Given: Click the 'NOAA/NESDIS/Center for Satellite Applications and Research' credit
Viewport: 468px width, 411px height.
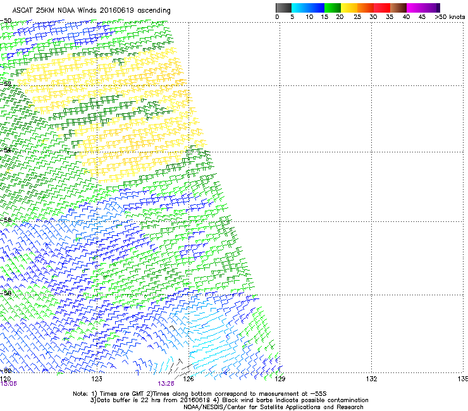Looking at the screenshot, I should (x=273, y=407).
